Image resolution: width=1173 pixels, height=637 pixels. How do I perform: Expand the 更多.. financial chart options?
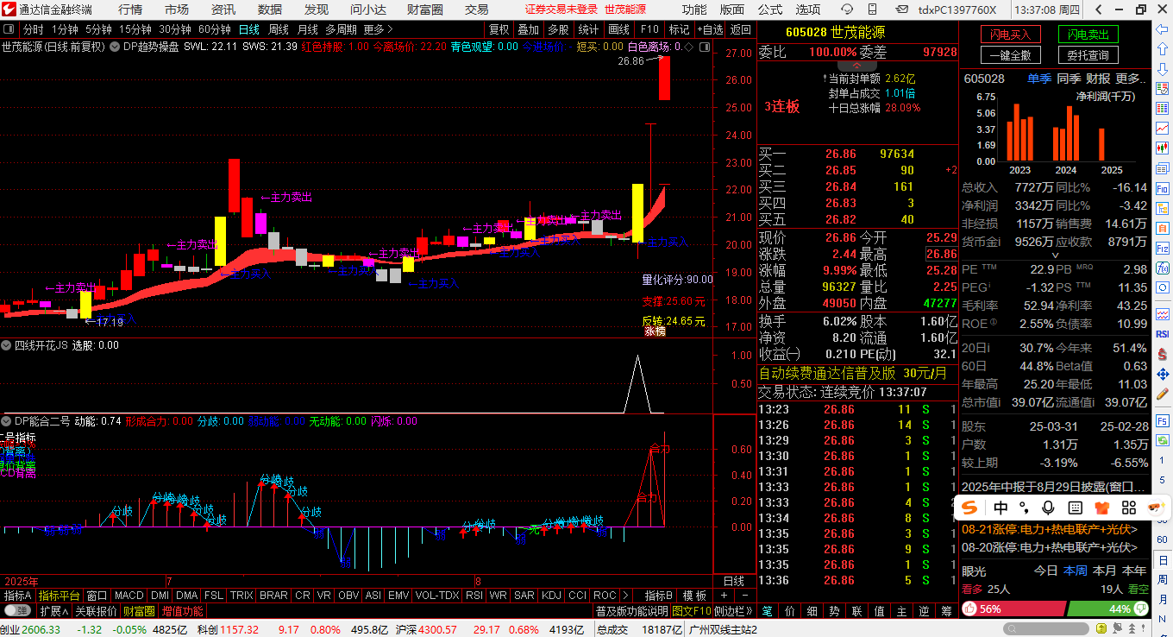[x=1132, y=79]
